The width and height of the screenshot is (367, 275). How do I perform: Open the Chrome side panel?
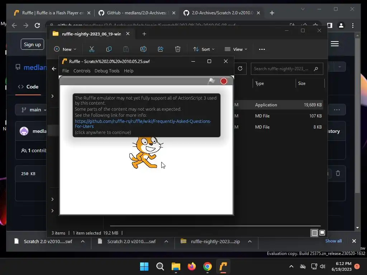point(330,25)
